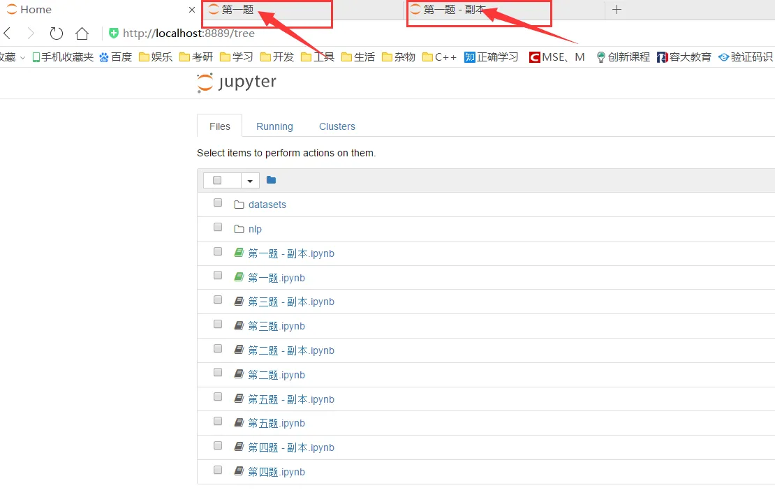Image resolution: width=775 pixels, height=497 pixels.
Task: Open the 第二题.ipynb notebook link
Action: pyautogui.click(x=276, y=375)
